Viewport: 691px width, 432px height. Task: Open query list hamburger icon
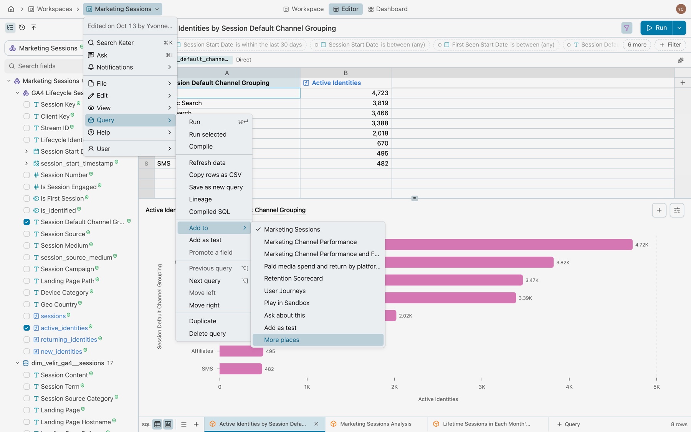coord(183,424)
